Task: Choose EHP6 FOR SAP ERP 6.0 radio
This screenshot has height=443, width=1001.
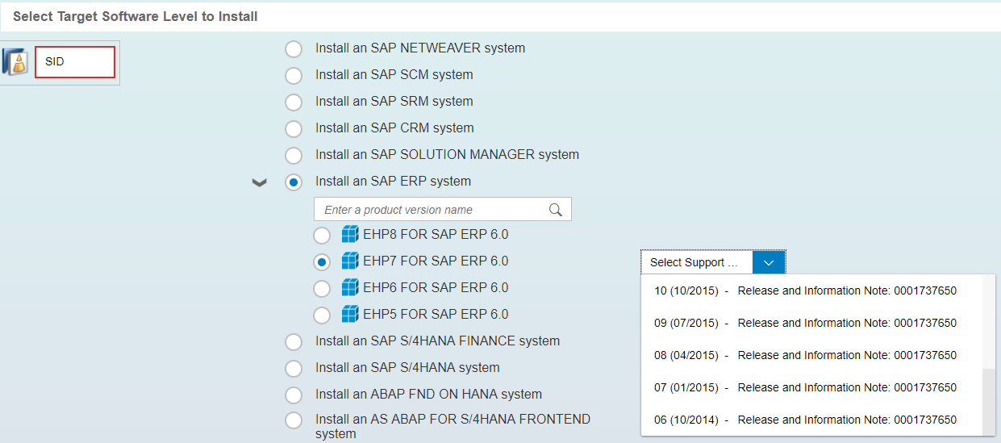Action: pyautogui.click(x=322, y=289)
